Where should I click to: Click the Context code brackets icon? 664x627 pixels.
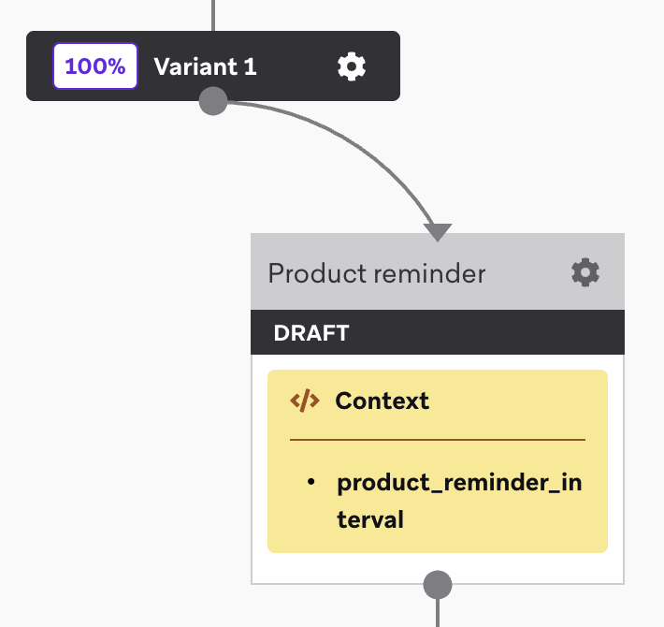305,401
